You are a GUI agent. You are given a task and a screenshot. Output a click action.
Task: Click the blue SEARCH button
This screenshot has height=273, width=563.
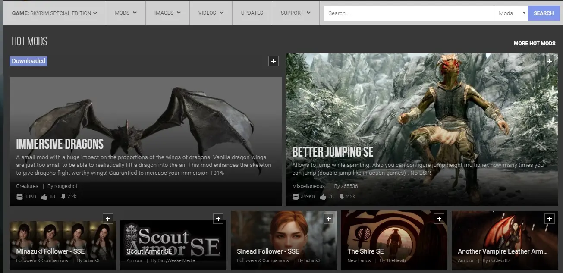pyautogui.click(x=544, y=13)
